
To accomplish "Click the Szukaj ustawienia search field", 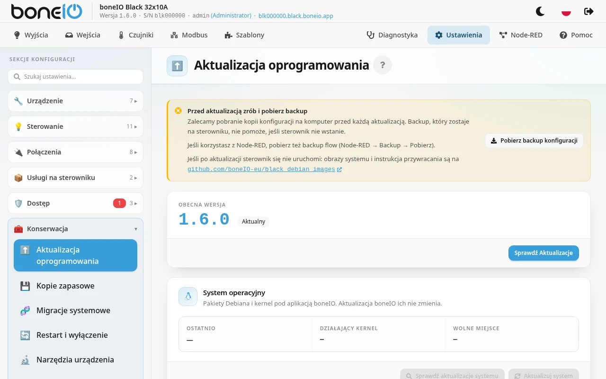I will (x=75, y=77).
